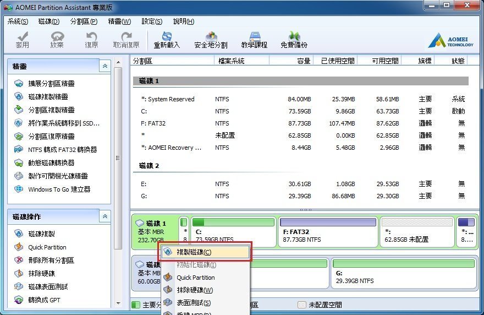Sort by File System (檔案系統) column header
484x315 pixels.
[241, 61]
